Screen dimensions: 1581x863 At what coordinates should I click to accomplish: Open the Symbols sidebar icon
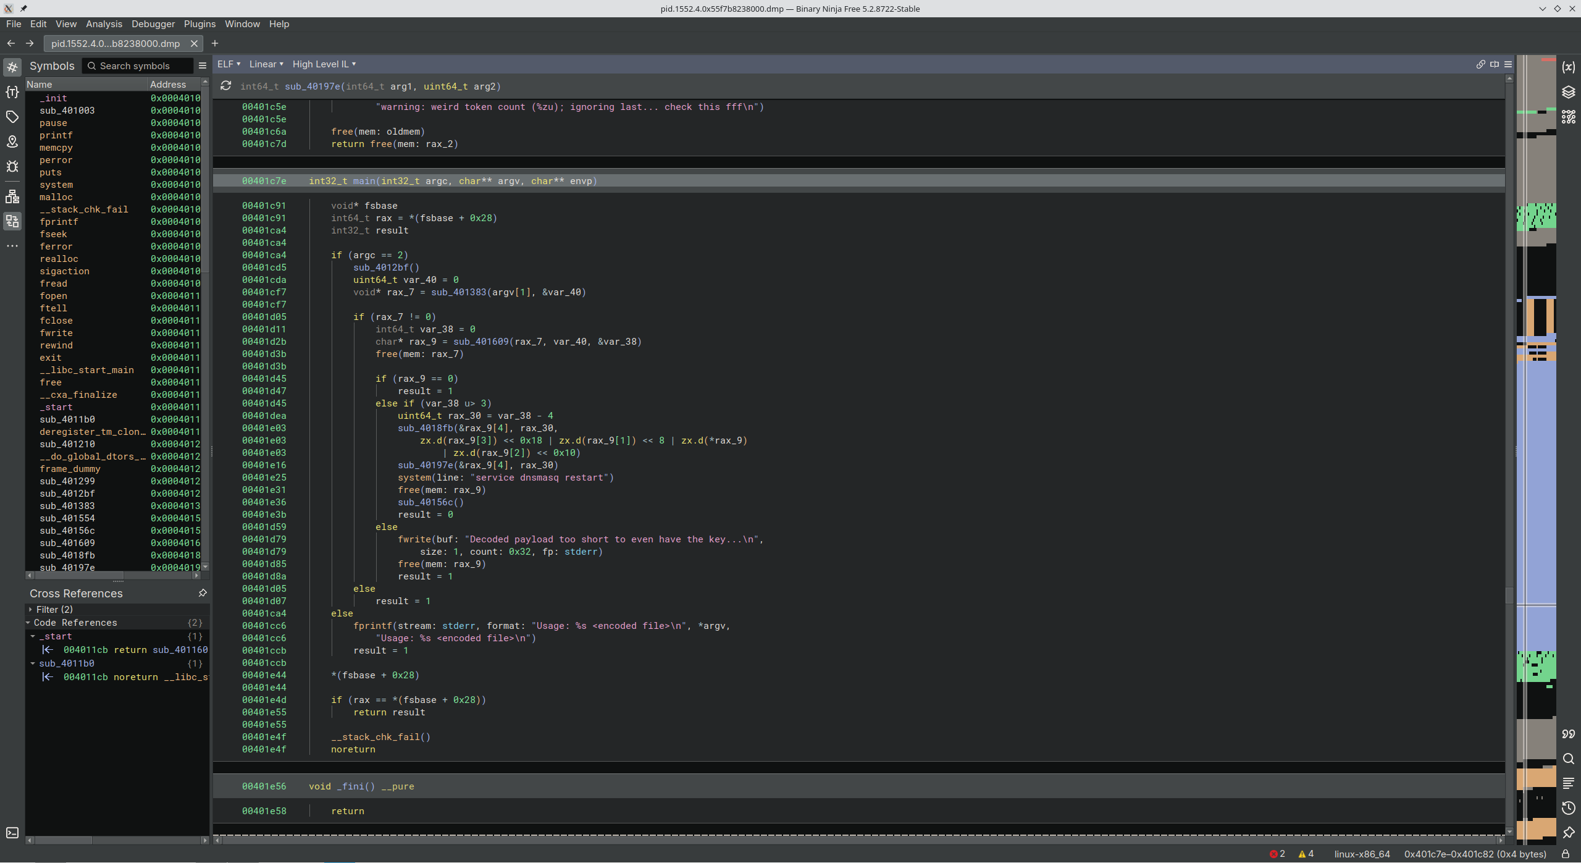point(12,67)
